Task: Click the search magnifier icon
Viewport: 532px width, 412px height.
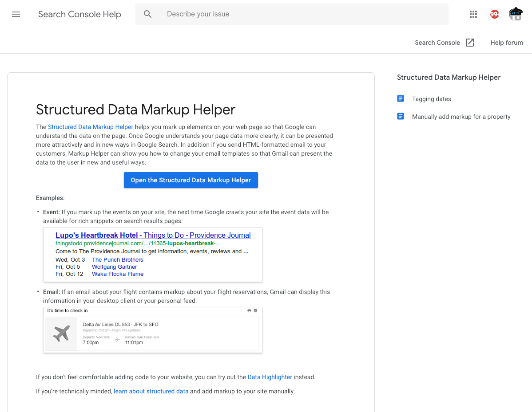Action: coord(148,14)
